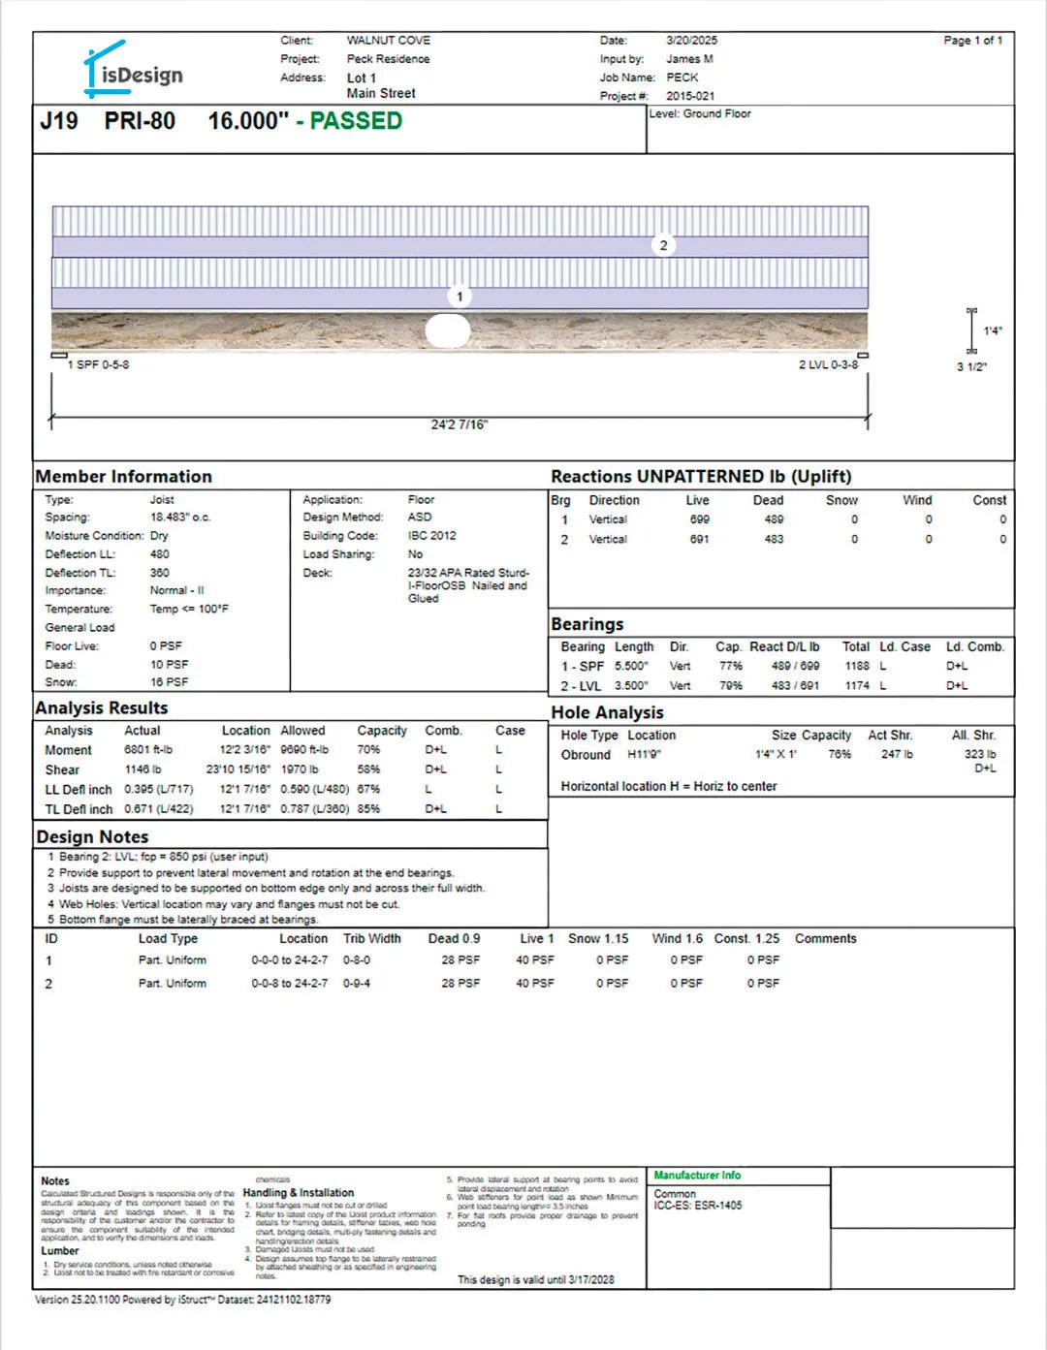The image size is (1047, 1350).
Task: Select load marker 1 on the joist diagram
Action: [460, 297]
